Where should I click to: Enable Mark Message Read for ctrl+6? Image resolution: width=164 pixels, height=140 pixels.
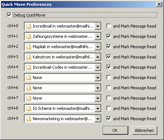click(x=109, y=88)
